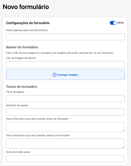Image resolution: width=131 pixels, height=166 pixels.
Task: Click resize handle of depois do formulário textarea
Action: (123, 147)
